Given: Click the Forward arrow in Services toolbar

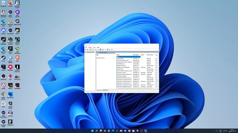Looking at the screenshot, I should (88, 50).
